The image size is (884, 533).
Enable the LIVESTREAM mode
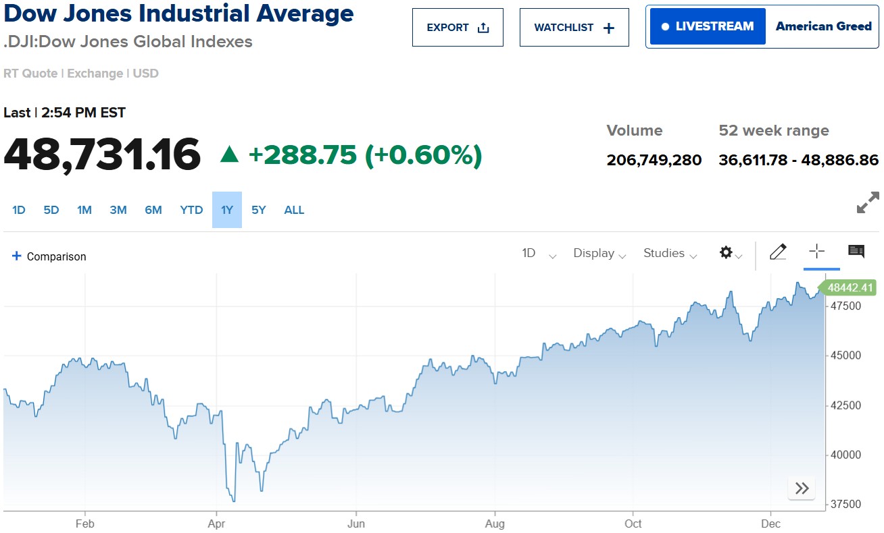point(707,26)
